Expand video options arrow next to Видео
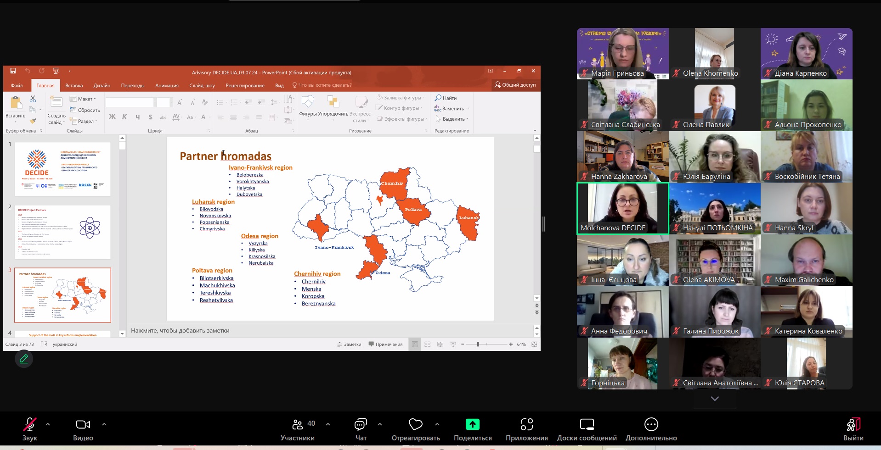881x450 pixels. point(104,424)
